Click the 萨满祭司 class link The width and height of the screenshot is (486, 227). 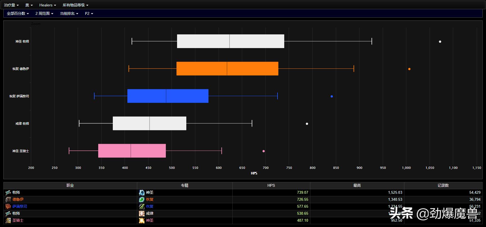coord(20,207)
